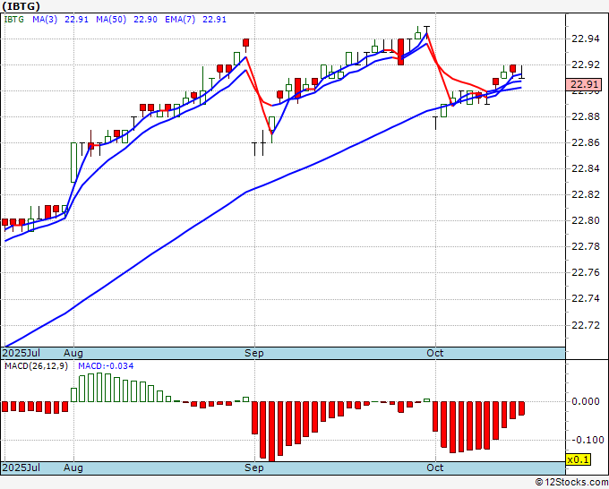Click the Aug label on MACD axis
This screenshot has width=609, height=489.
click(73, 468)
